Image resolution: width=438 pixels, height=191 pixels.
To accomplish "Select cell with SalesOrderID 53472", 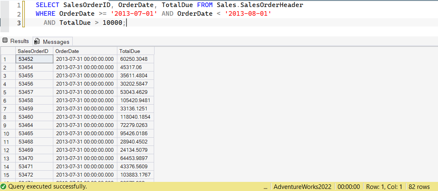I will click(34, 175).
